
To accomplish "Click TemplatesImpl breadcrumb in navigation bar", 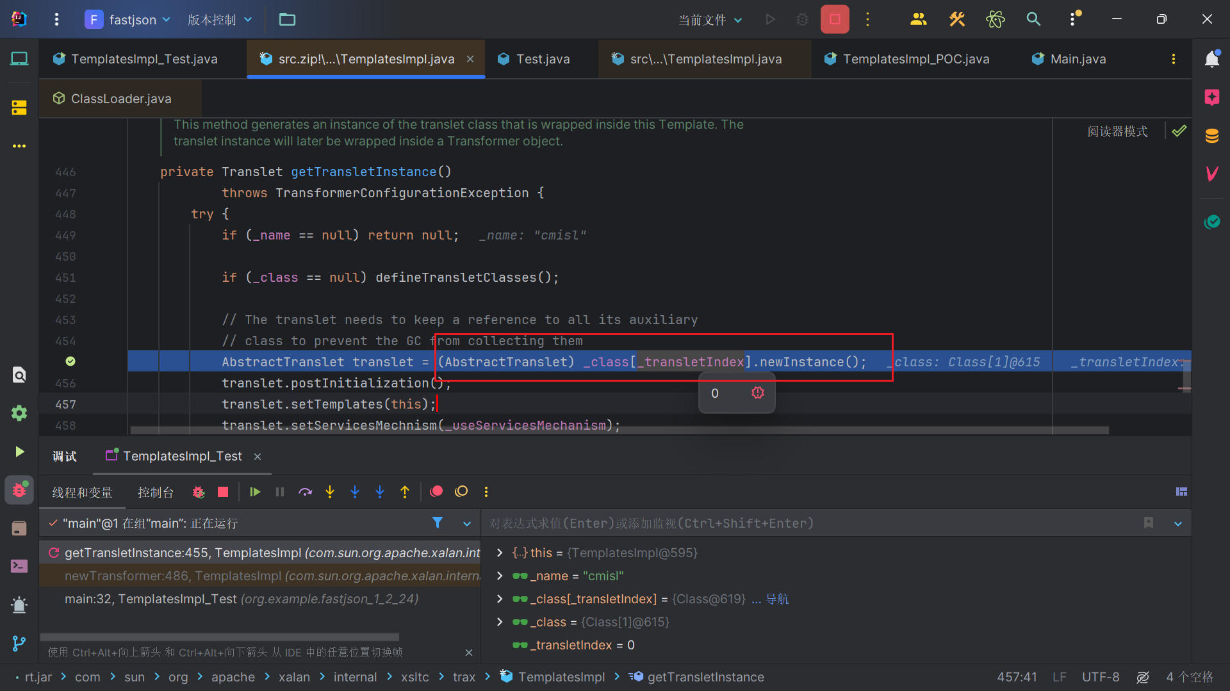I will [x=561, y=677].
